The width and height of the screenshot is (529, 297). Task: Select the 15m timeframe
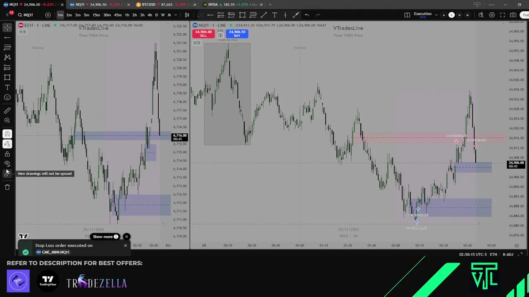click(96, 15)
